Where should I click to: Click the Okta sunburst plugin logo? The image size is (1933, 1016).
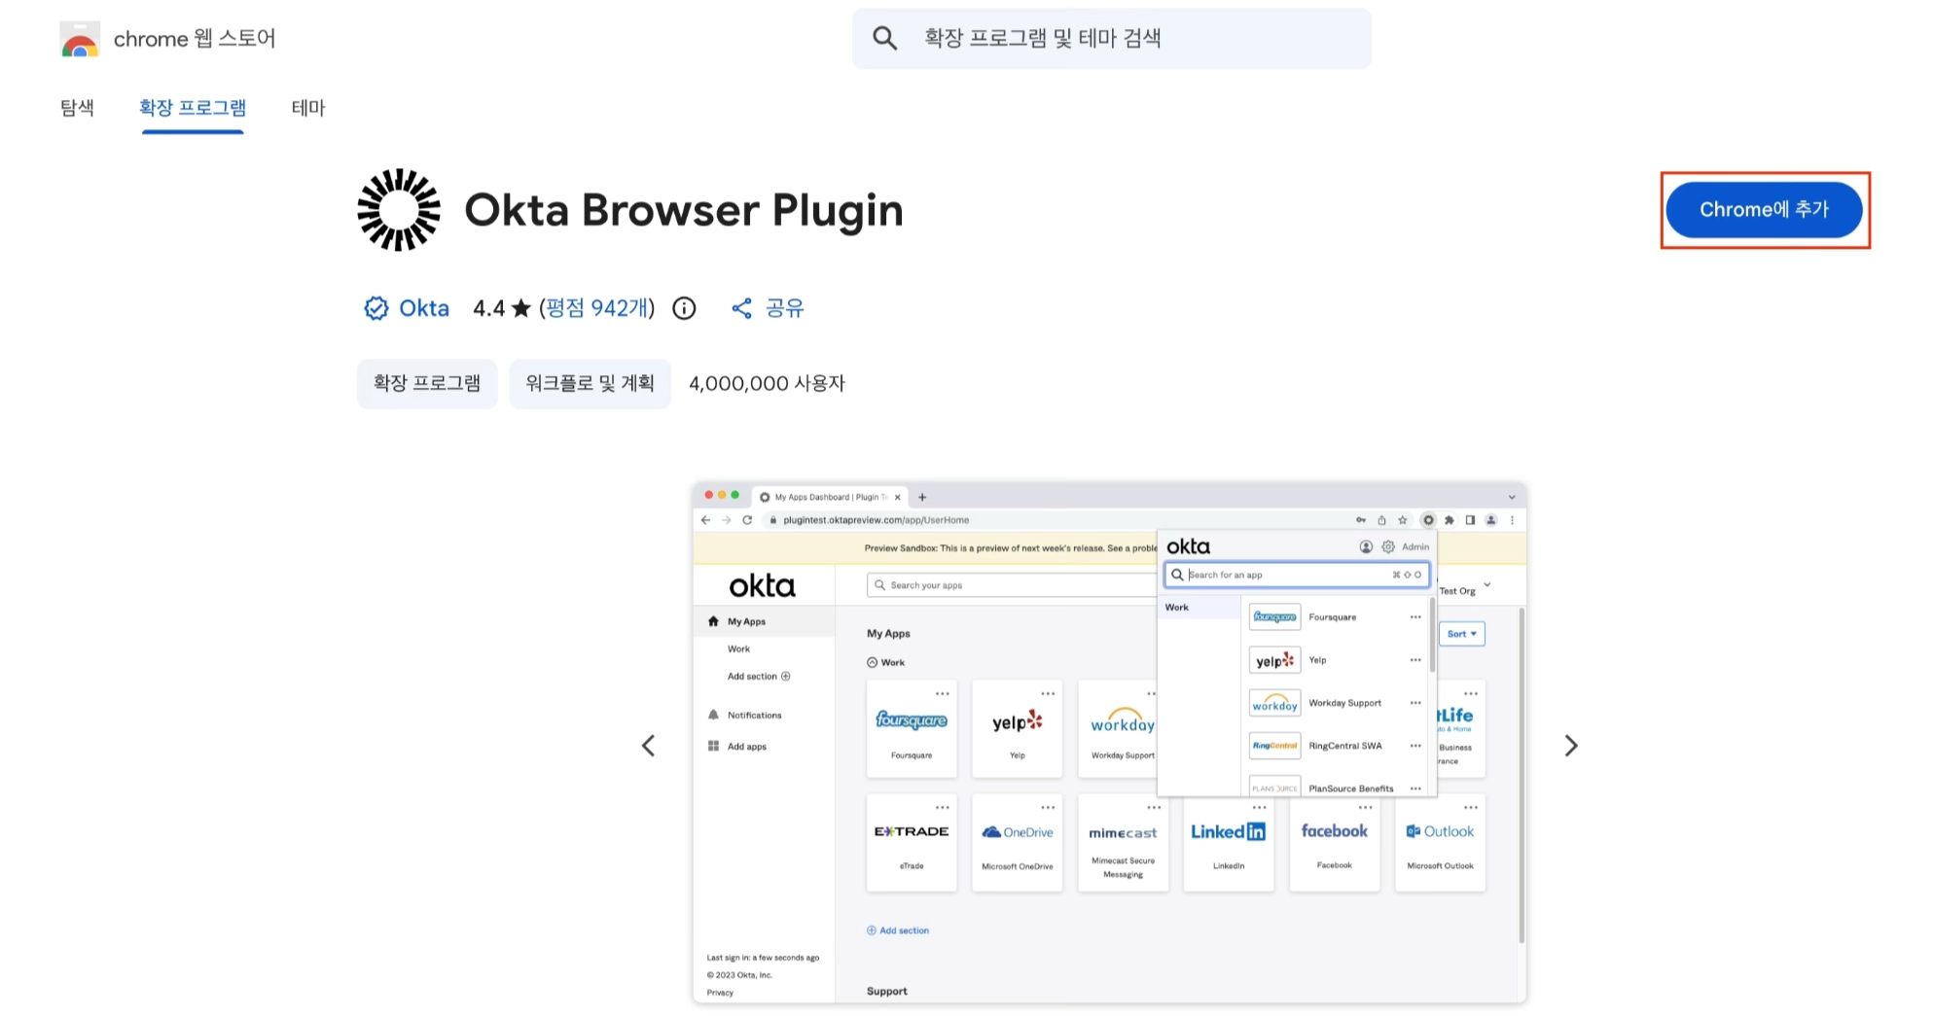coord(399,210)
